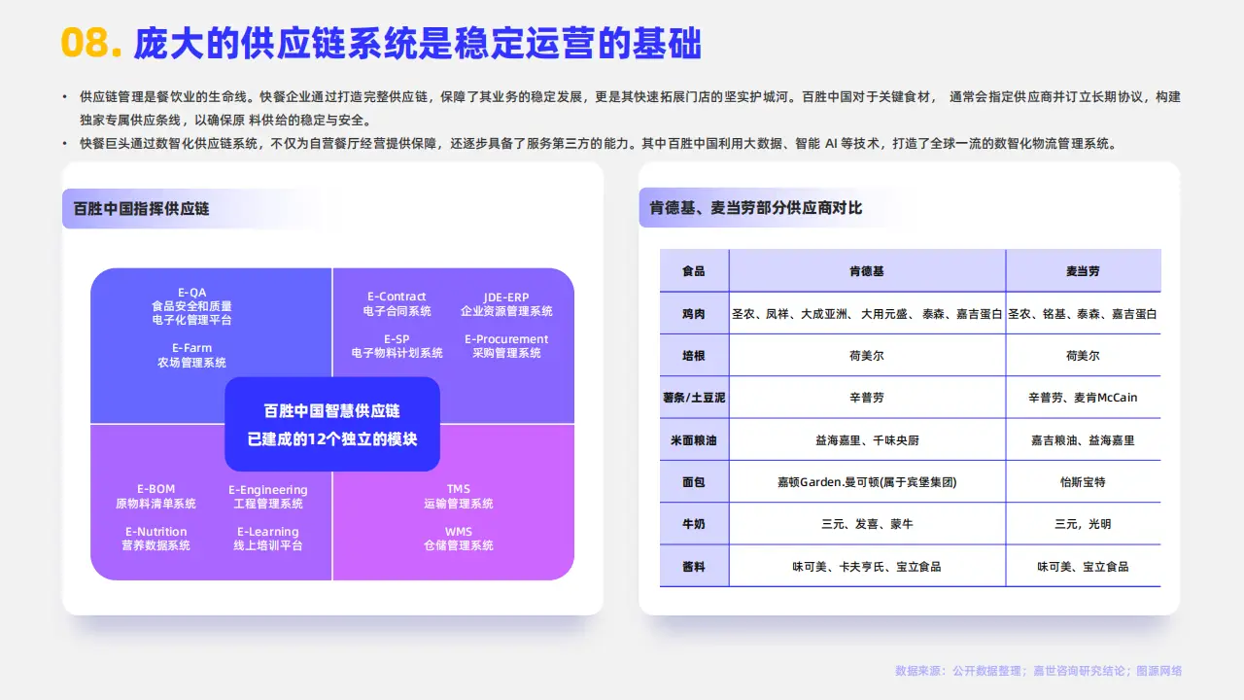Viewport: 1244px width, 700px height.
Task: Select E-BOM 原物料清单系统 label
Action: (155, 497)
